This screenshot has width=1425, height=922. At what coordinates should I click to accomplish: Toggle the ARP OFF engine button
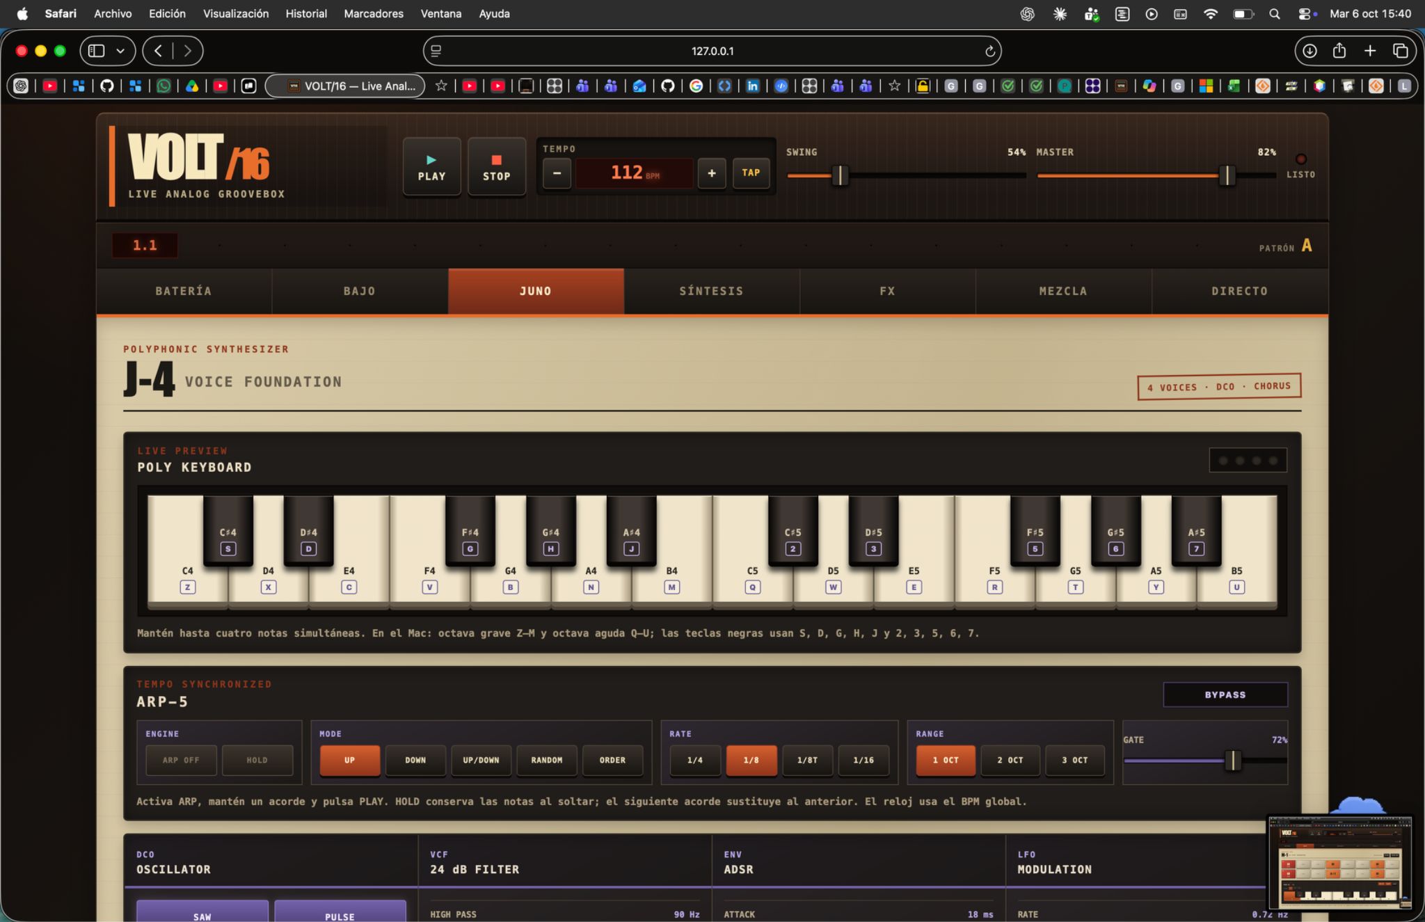(x=181, y=760)
